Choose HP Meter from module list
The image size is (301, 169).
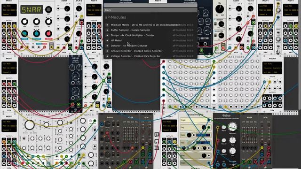[x=150, y=40]
